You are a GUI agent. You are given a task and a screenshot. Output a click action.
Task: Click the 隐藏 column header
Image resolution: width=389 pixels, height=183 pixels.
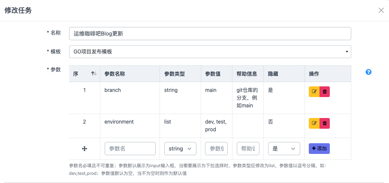pos(274,74)
